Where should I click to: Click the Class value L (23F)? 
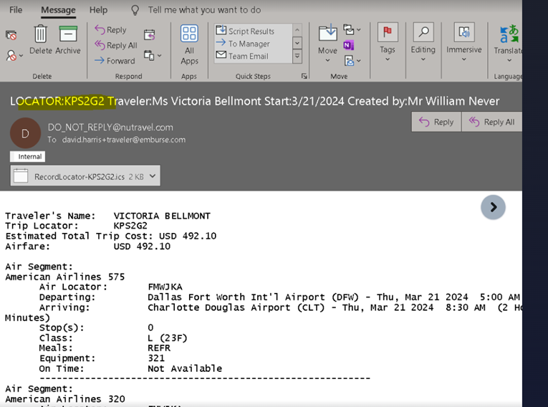[168, 338]
